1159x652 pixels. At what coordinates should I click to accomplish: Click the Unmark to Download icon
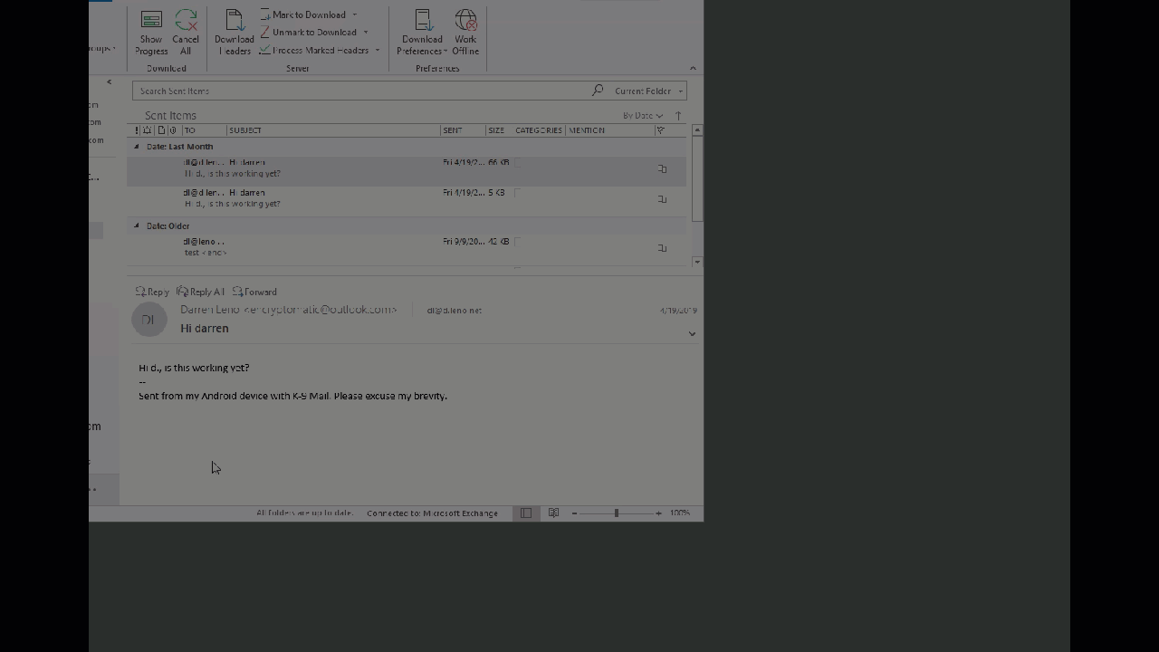click(x=312, y=32)
